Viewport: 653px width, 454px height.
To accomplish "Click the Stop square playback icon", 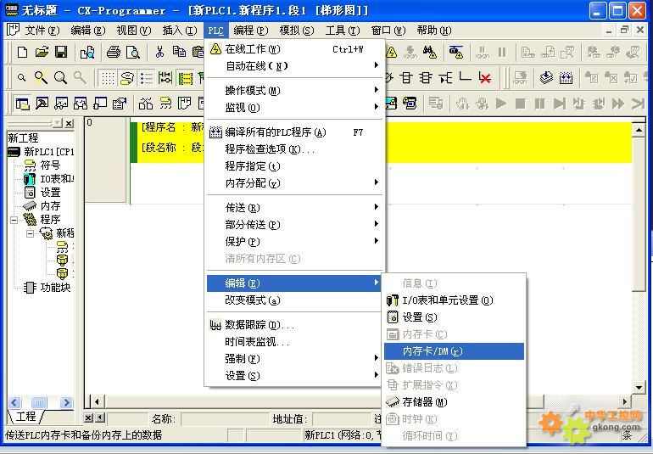I will tap(520, 103).
